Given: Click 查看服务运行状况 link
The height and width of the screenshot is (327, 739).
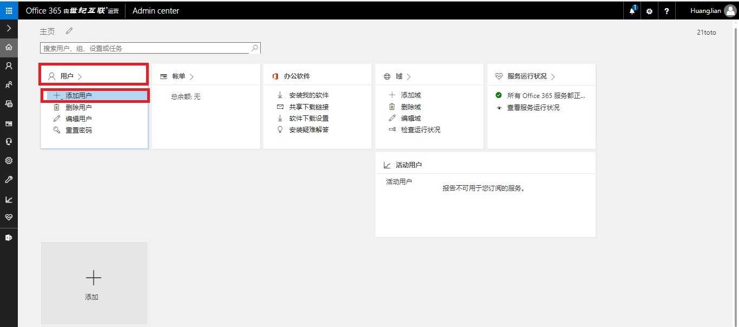Looking at the screenshot, I should (x=533, y=107).
